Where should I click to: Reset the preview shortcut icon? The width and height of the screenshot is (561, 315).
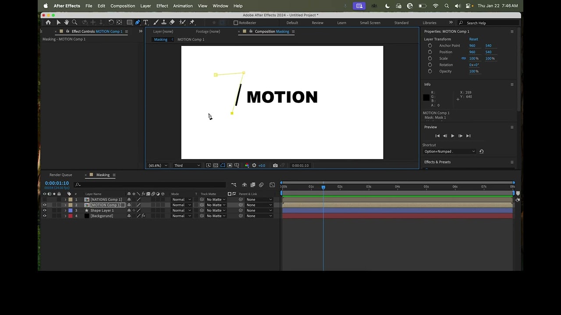click(x=481, y=151)
